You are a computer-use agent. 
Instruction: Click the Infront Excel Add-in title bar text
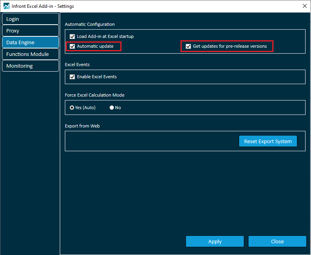coord(43,6)
